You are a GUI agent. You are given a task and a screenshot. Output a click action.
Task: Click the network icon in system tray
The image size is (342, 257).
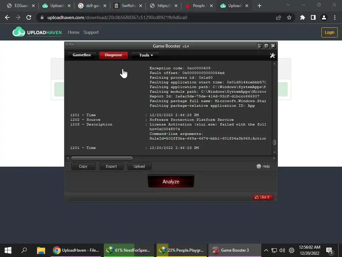coord(274,250)
